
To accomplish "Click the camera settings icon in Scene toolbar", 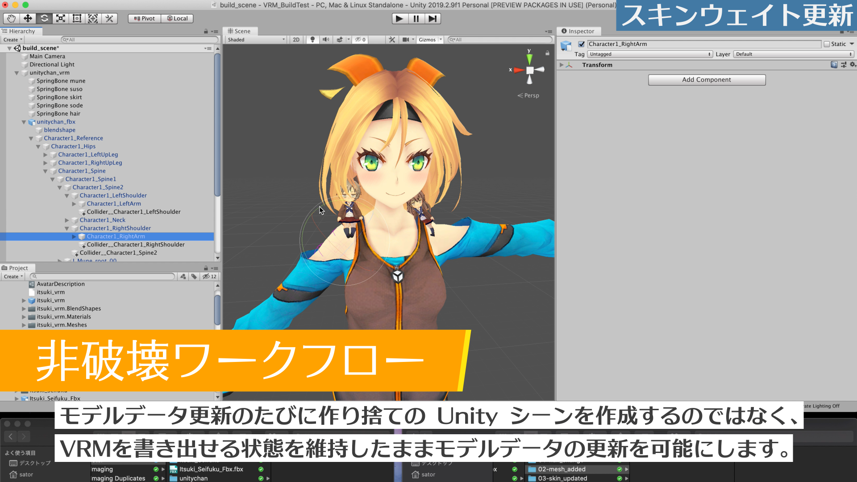I will (407, 40).
